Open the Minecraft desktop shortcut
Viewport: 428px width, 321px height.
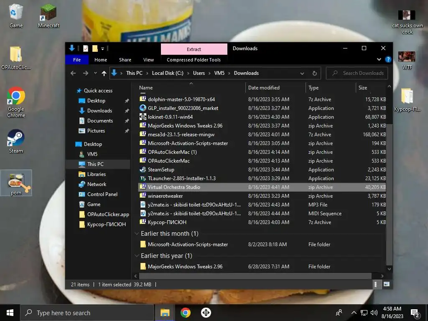coord(48,16)
